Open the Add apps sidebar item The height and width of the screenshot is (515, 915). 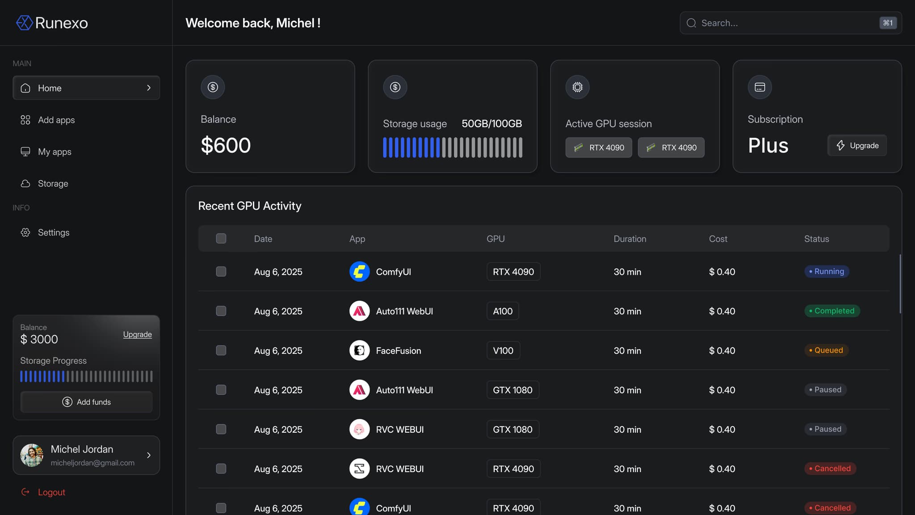(x=56, y=120)
